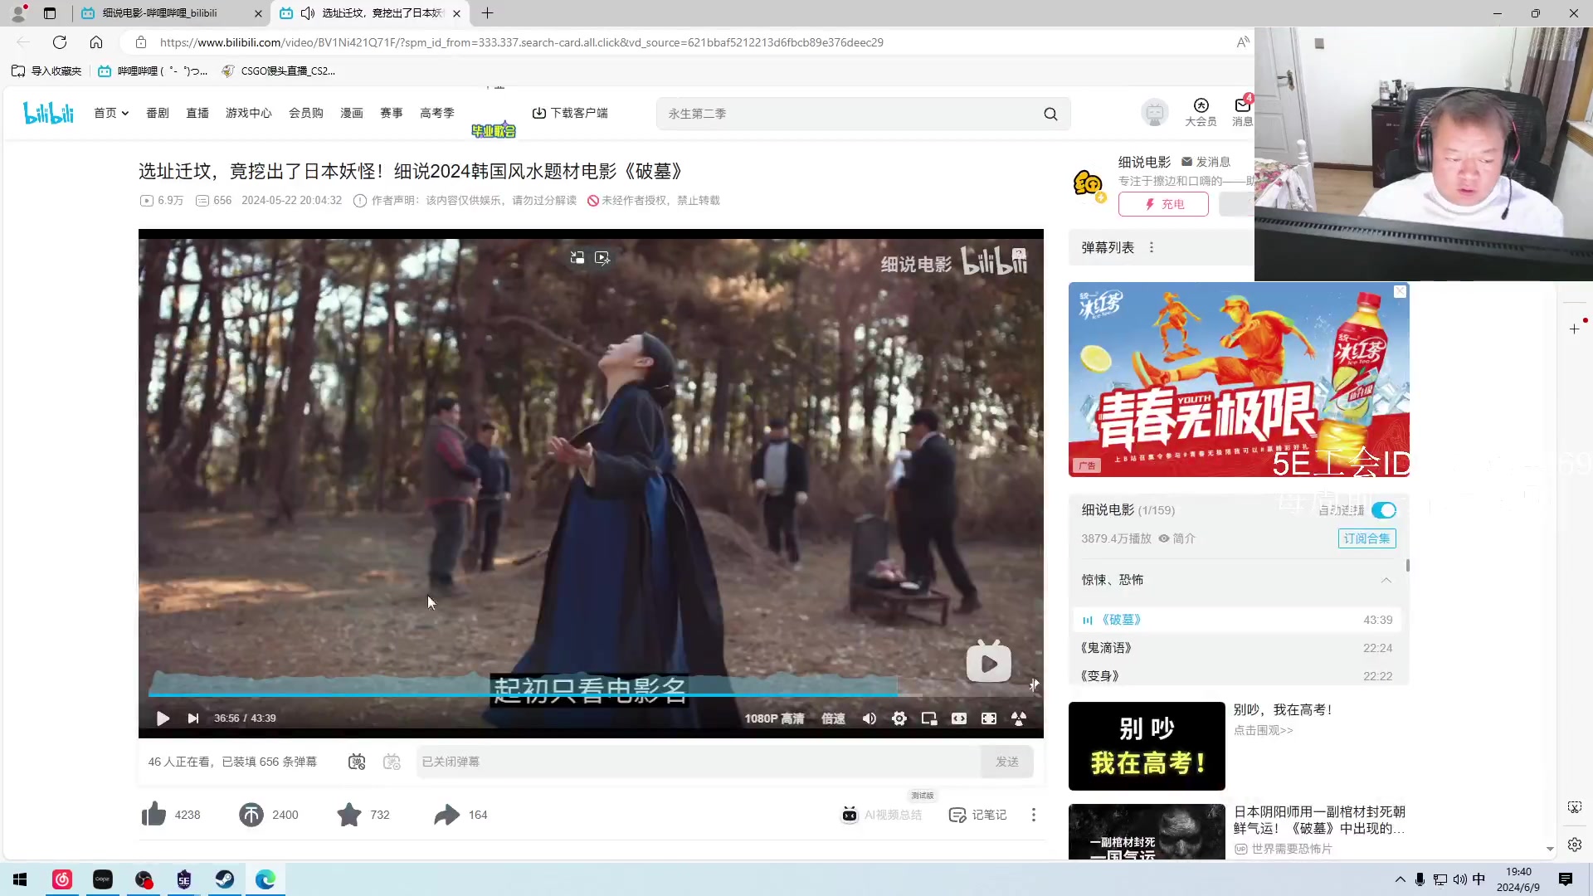1593x896 pixels.
Task: Select the next episode icon in player controls
Action: (x=192, y=718)
